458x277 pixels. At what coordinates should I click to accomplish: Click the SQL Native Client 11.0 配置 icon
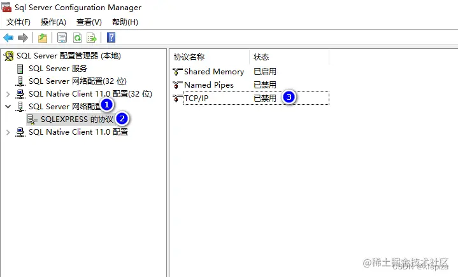[x=20, y=132]
